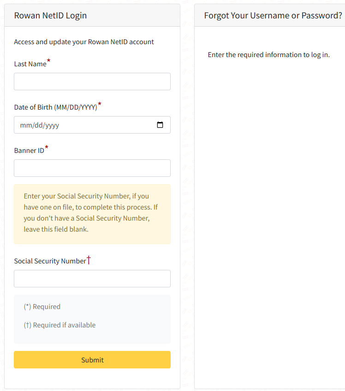345x391 pixels.
Task: Click the "(*) Required" legend text
Action: pyautogui.click(x=42, y=307)
